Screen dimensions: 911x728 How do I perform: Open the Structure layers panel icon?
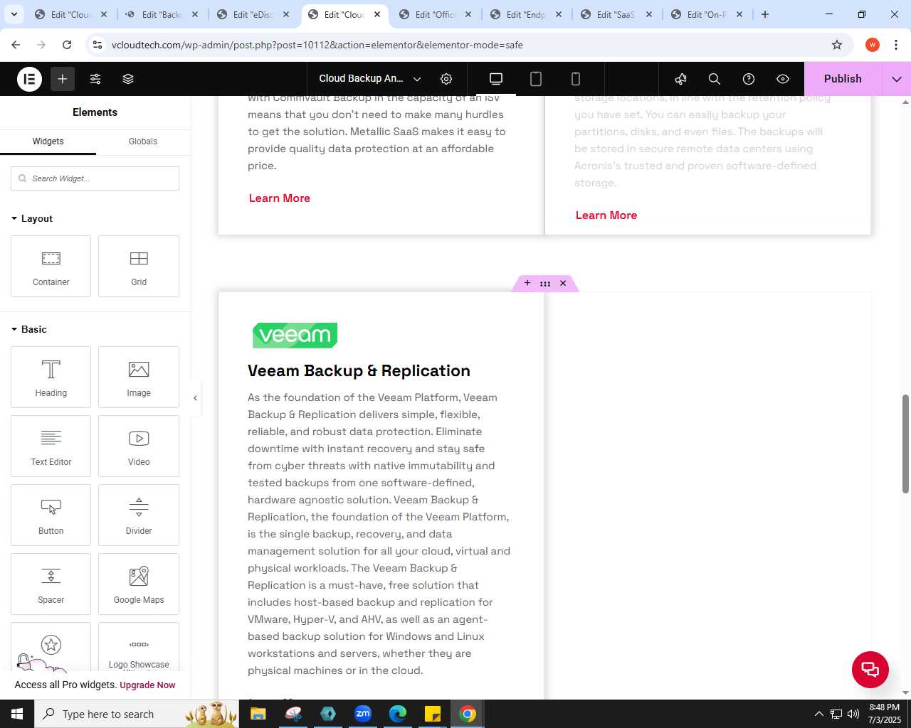pos(128,79)
